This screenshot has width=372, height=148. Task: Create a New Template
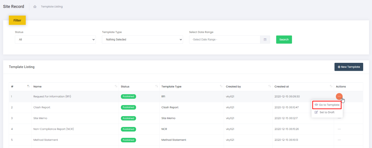click(349, 67)
